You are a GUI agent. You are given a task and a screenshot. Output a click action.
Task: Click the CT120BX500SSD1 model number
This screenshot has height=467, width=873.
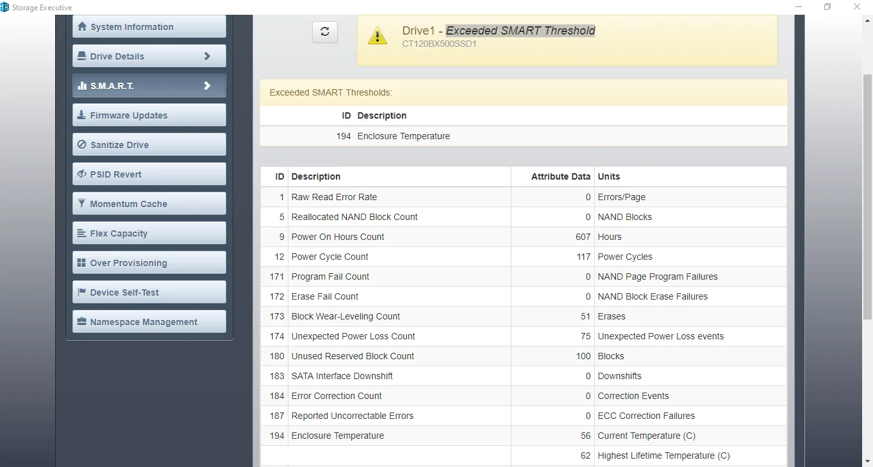(x=440, y=44)
